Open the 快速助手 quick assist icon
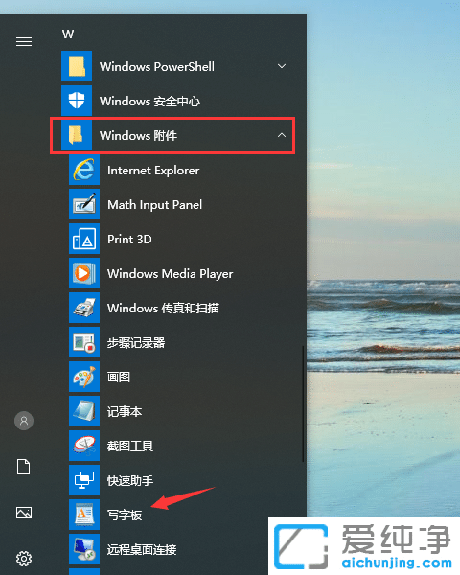460x575 pixels. tap(84, 480)
